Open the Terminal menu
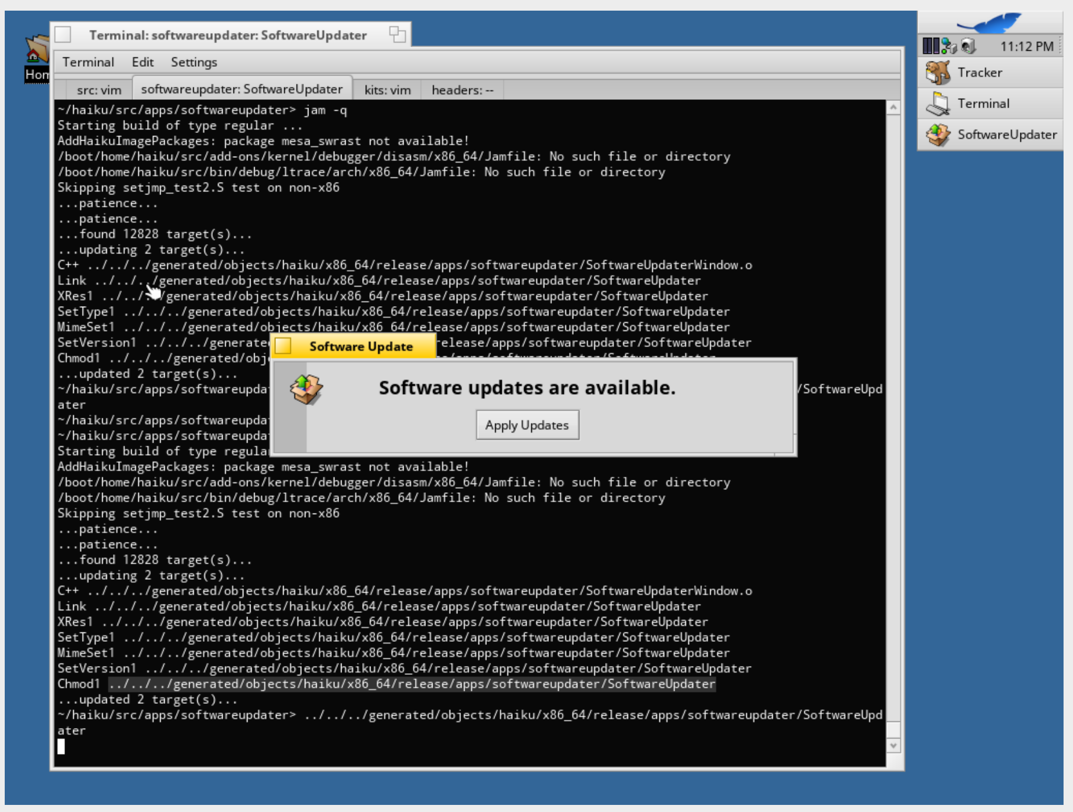Image resolution: width=1073 pixels, height=812 pixels. click(x=88, y=62)
